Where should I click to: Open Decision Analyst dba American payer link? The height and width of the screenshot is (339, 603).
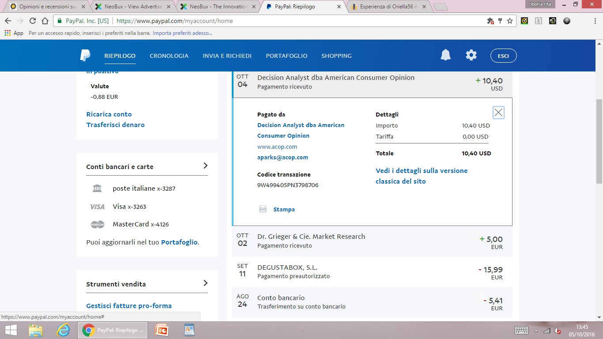tap(301, 131)
